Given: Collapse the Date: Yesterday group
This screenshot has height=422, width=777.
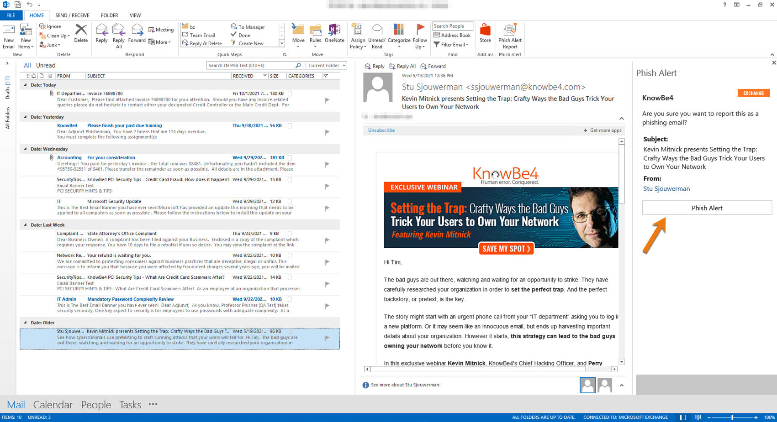Looking at the screenshot, I should (25, 117).
